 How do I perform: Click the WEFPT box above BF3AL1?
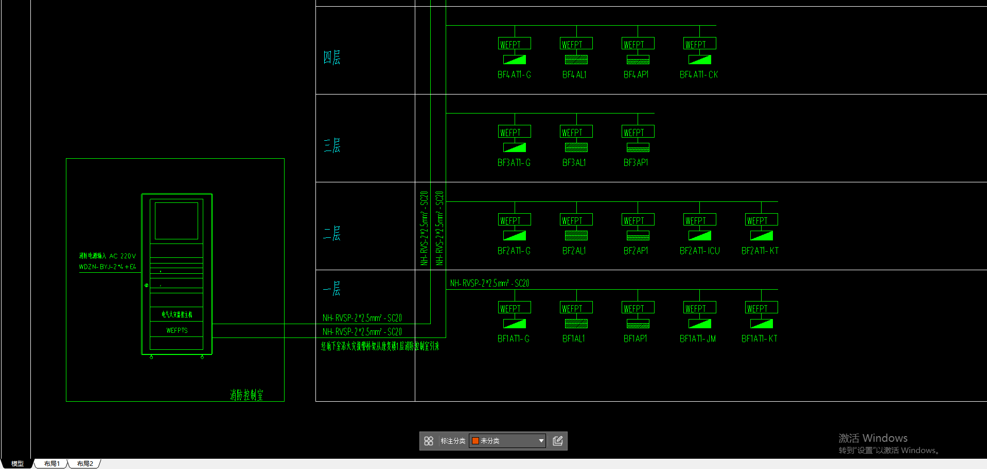pos(576,132)
